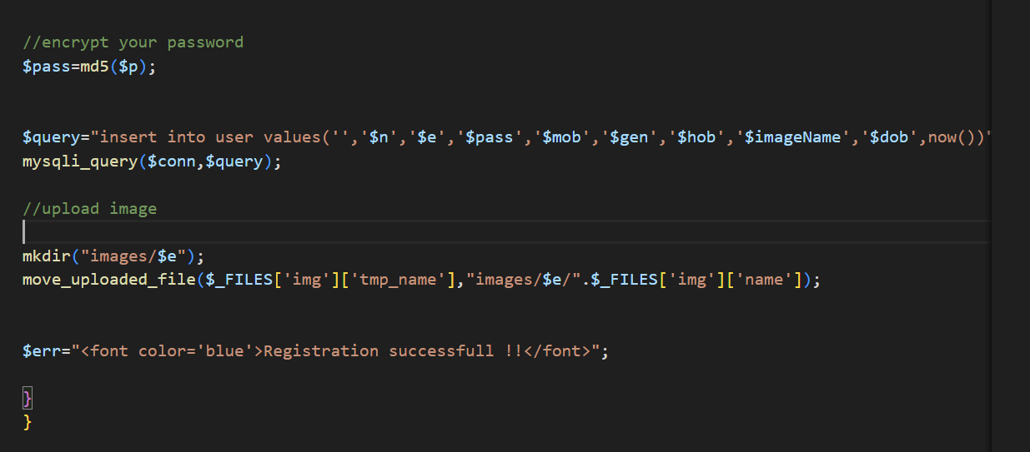This screenshot has width=1030, height=452.
Task: Click move_uploaded_file function name
Action: [x=108, y=281]
